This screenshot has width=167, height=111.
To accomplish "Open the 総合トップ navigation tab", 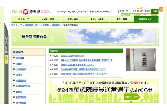I will [23, 20].
